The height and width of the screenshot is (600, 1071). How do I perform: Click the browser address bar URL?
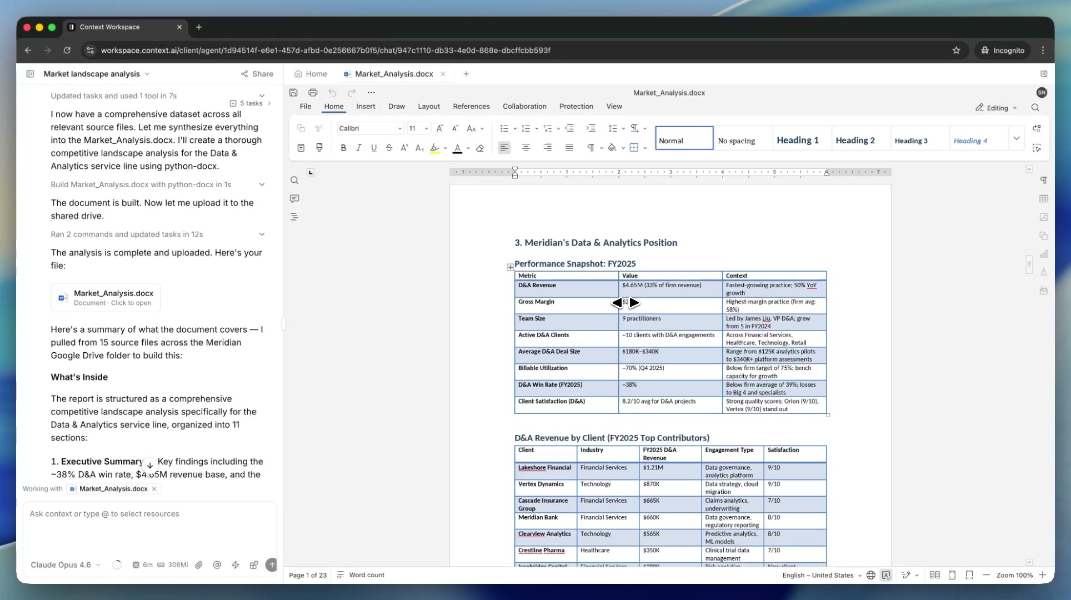click(x=326, y=51)
